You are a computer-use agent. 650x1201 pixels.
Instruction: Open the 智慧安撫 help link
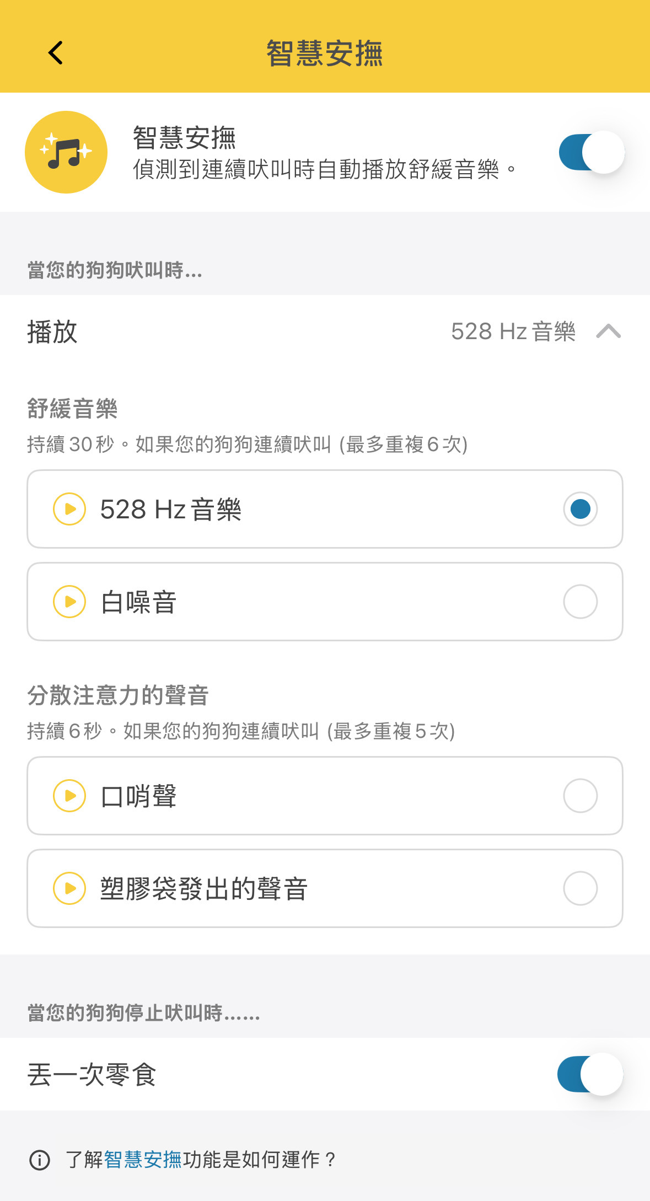click(143, 1160)
